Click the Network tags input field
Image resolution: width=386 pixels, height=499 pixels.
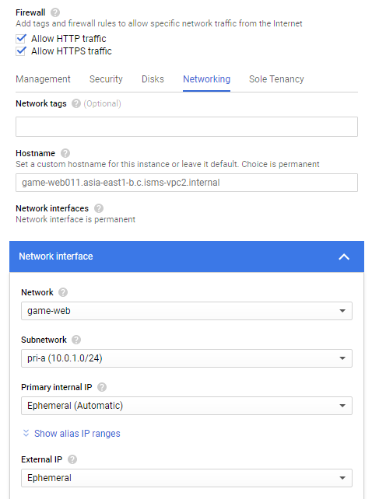coord(187,127)
